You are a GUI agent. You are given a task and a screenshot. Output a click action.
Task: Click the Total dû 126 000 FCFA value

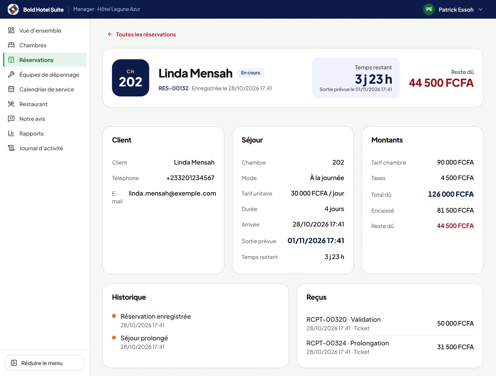click(x=451, y=194)
